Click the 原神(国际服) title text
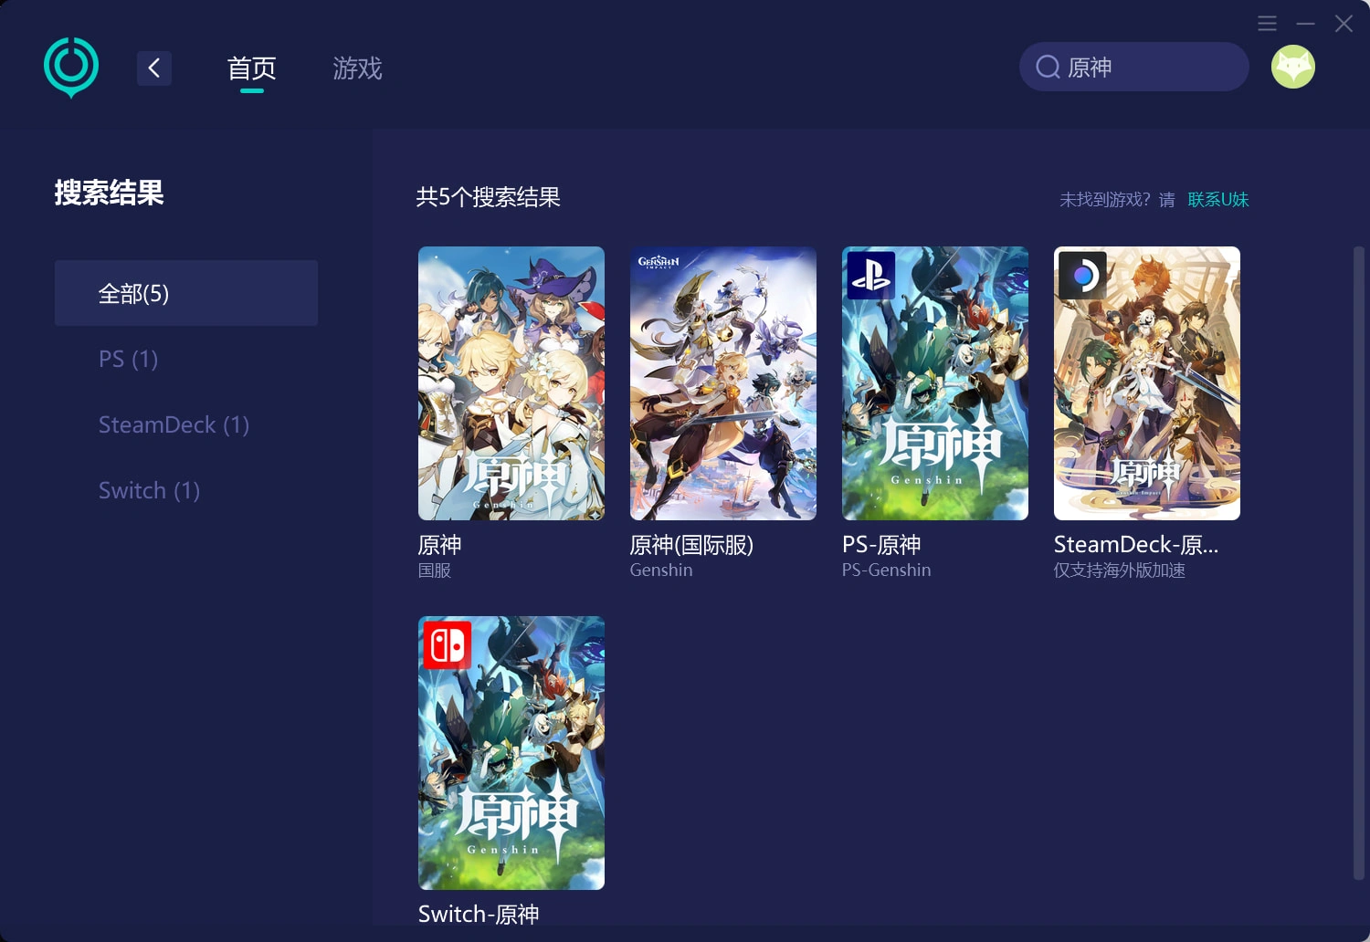The width and height of the screenshot is (1370, 942). tap(691, 545)
